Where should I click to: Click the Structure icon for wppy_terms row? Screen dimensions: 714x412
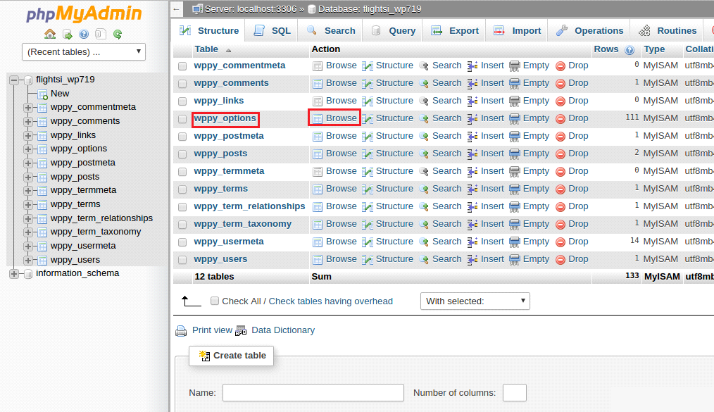pyautogui.click(x=368, y=189)
